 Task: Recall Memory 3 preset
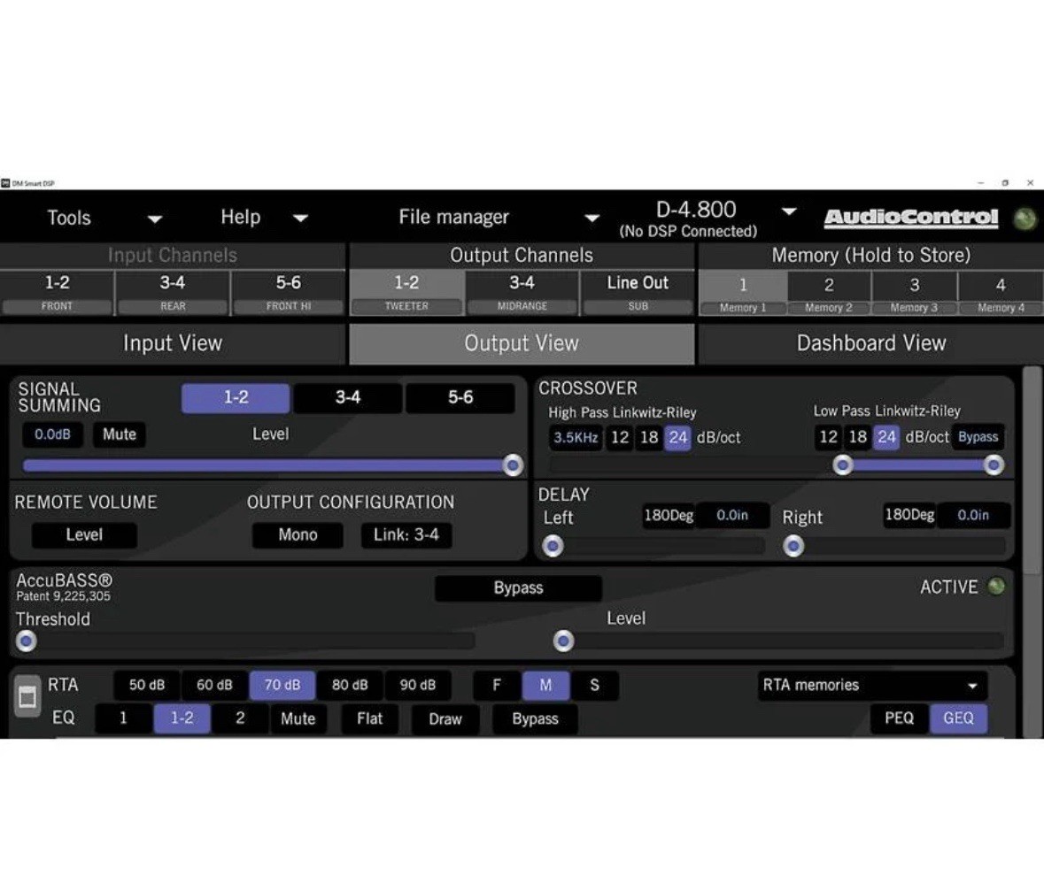pyautogui.click(x=914, y=294)
